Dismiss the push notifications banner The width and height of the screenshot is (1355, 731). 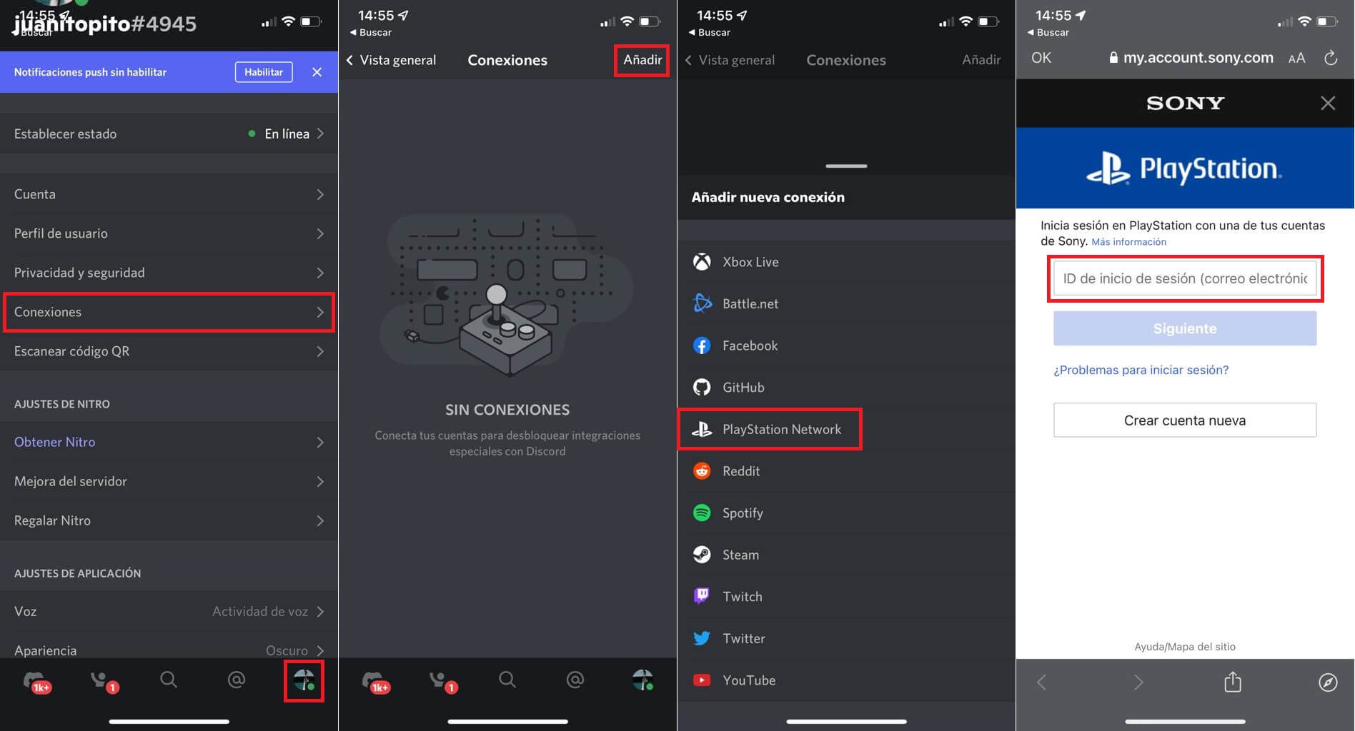[317, 72]
